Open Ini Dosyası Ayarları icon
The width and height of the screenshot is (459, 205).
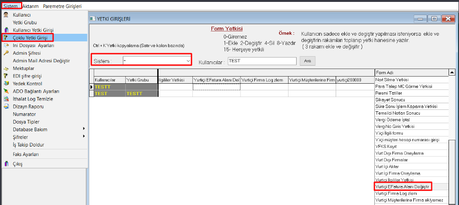pyautogui.click(x=6, y=45)
